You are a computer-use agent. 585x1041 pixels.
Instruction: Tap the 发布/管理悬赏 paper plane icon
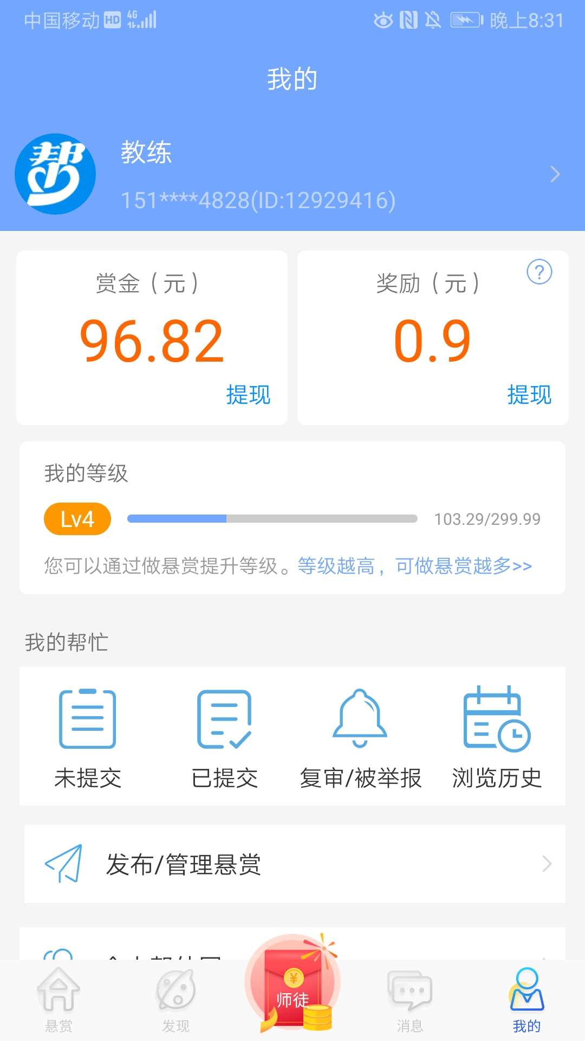click(64, 864)
